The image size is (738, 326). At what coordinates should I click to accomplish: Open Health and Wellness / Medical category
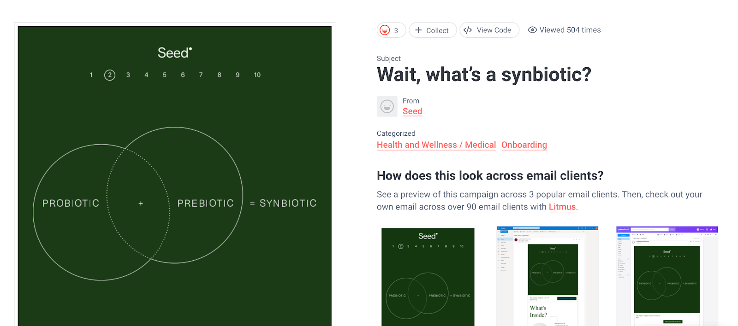tap(436, 145)
